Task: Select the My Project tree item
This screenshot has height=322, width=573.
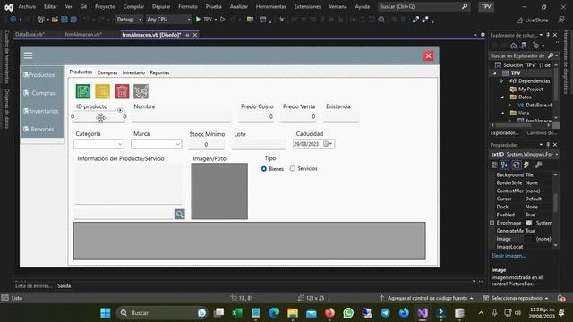Action: tap(530, 89)
